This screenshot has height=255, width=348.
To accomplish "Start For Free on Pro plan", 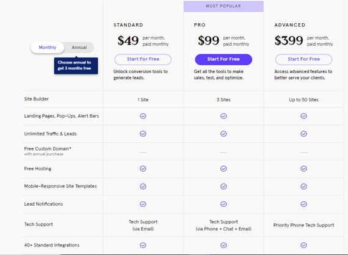I will tap(223, 59).
